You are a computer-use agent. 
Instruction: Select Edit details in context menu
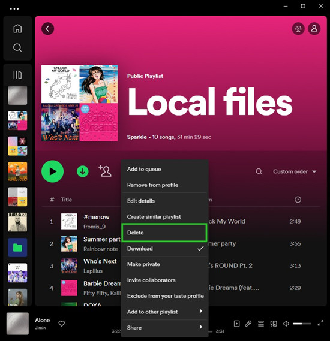tap(165, 201)
